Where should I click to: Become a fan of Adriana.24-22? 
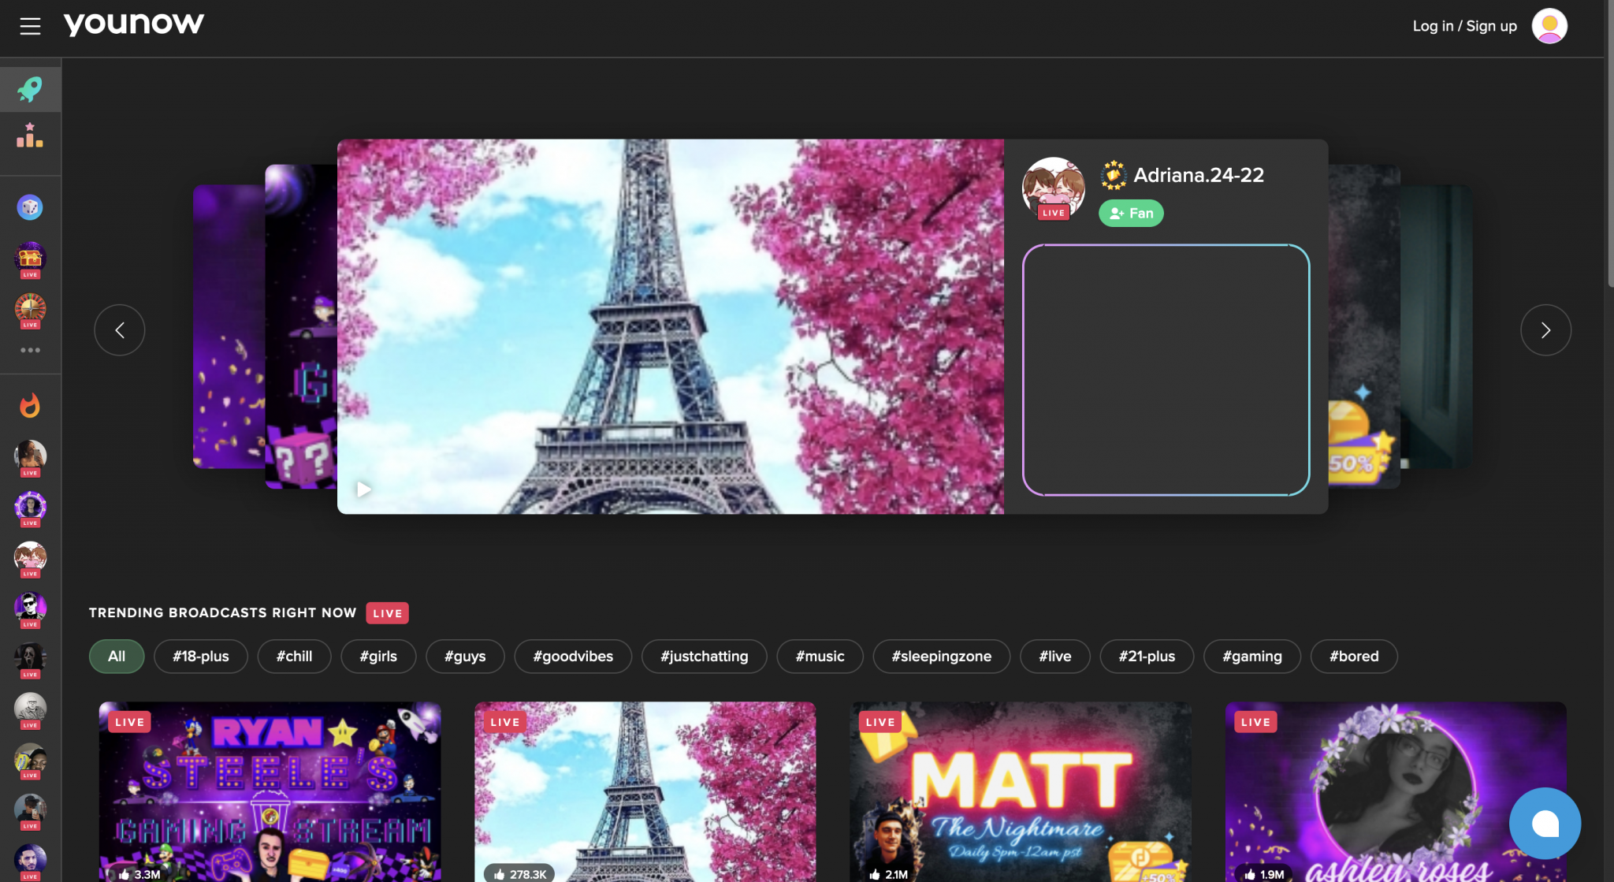pos(1131,213)
